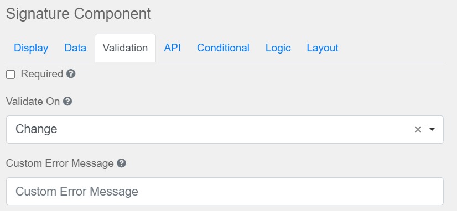Click the Custom Error Message help icon
The width and height of the screenshot is (457, 211).
pos(121,163)
